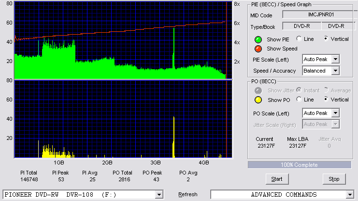Click the 4GB axis label
Image resolution: width=358 pixels, height=201 pixels.
click(x=204, y=163)
